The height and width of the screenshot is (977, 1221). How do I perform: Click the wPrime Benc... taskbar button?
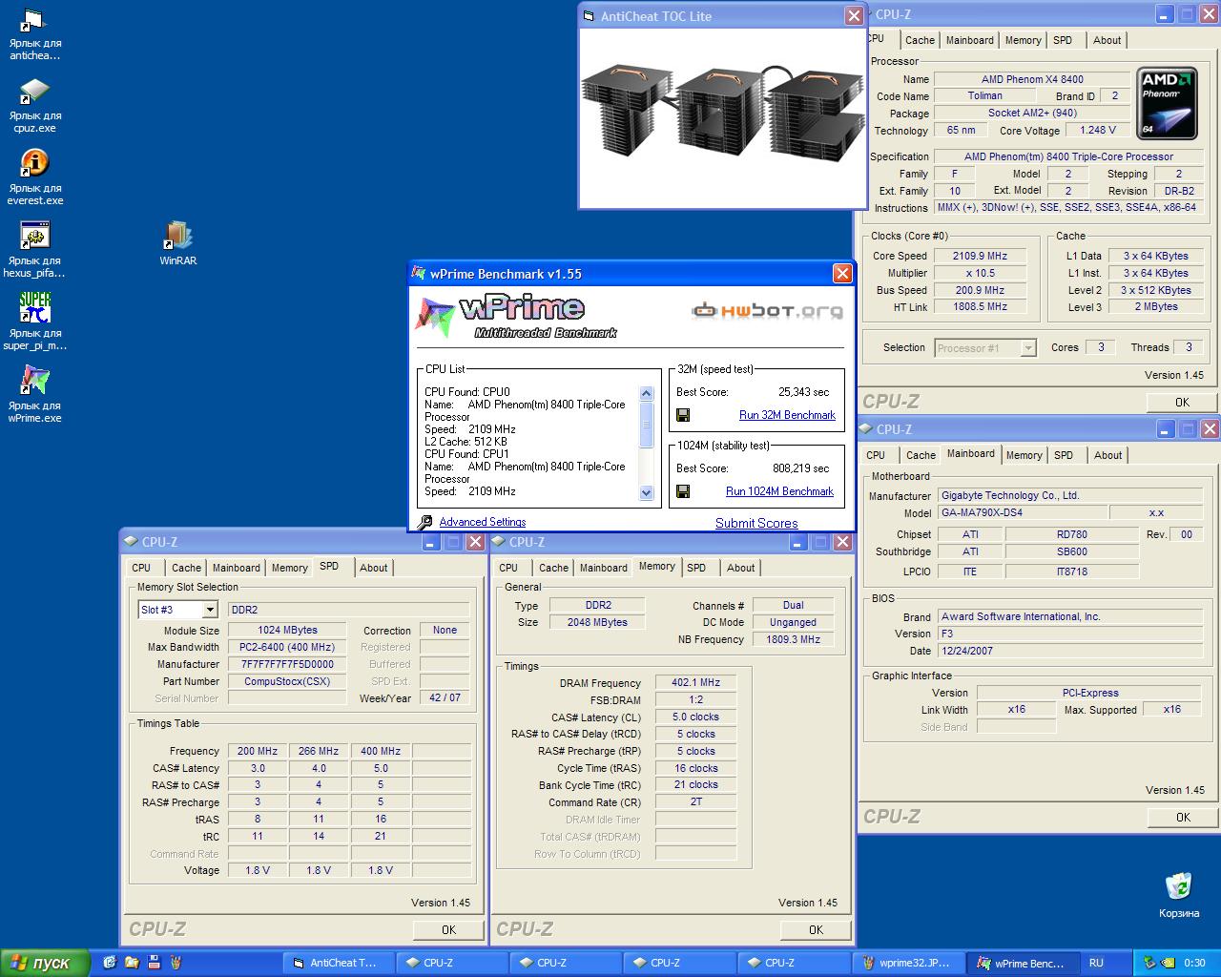[1023, 963]
